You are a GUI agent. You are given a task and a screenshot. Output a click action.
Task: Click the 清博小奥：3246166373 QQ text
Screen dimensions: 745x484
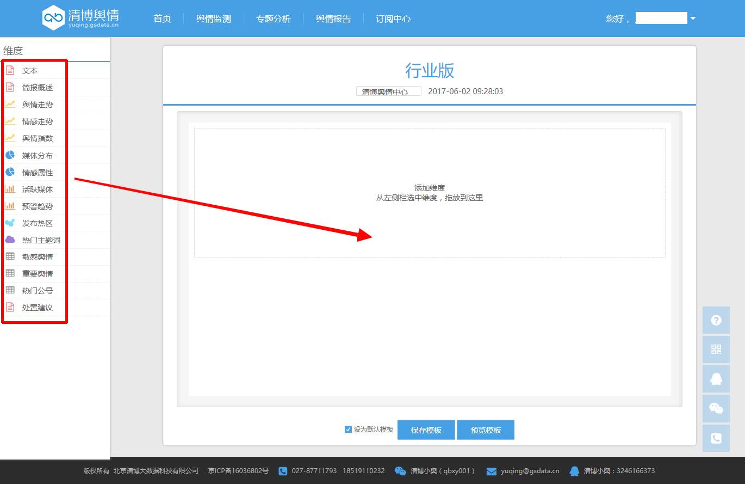619,471
